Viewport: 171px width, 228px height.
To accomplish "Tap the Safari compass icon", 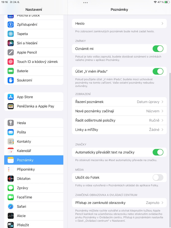I will 11,207.
